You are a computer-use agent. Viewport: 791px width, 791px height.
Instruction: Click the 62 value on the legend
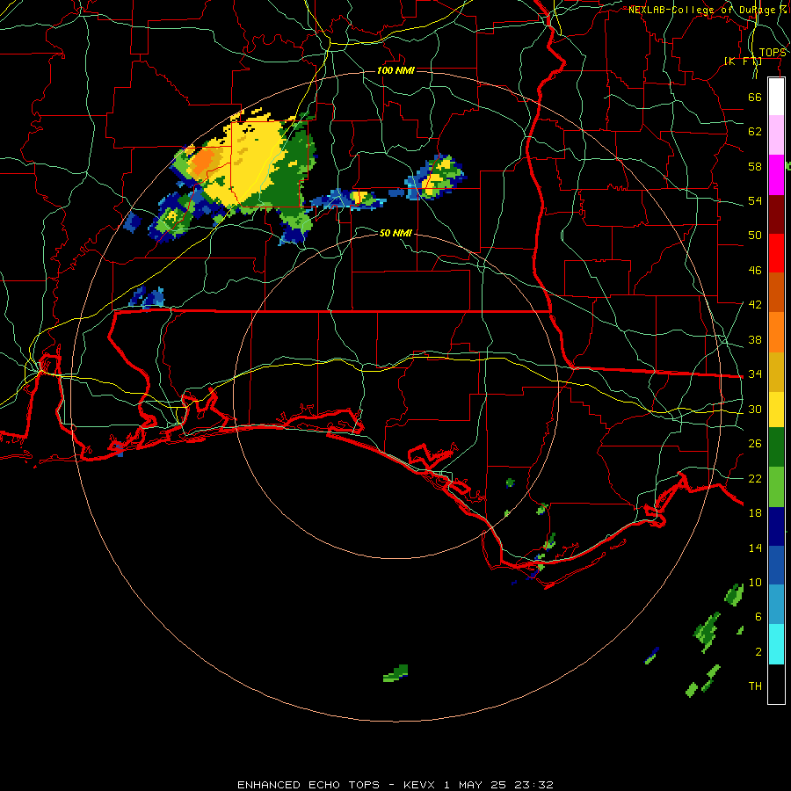point(755,132)
